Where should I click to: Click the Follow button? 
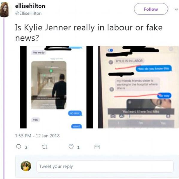coord(151,9)
